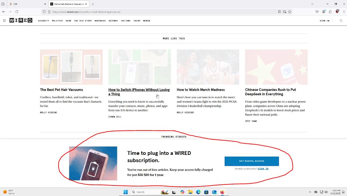The width and height of the screenshot is (347, 196).
Task: Open the weather widget showing Sunny
Action: coord(9,192)
